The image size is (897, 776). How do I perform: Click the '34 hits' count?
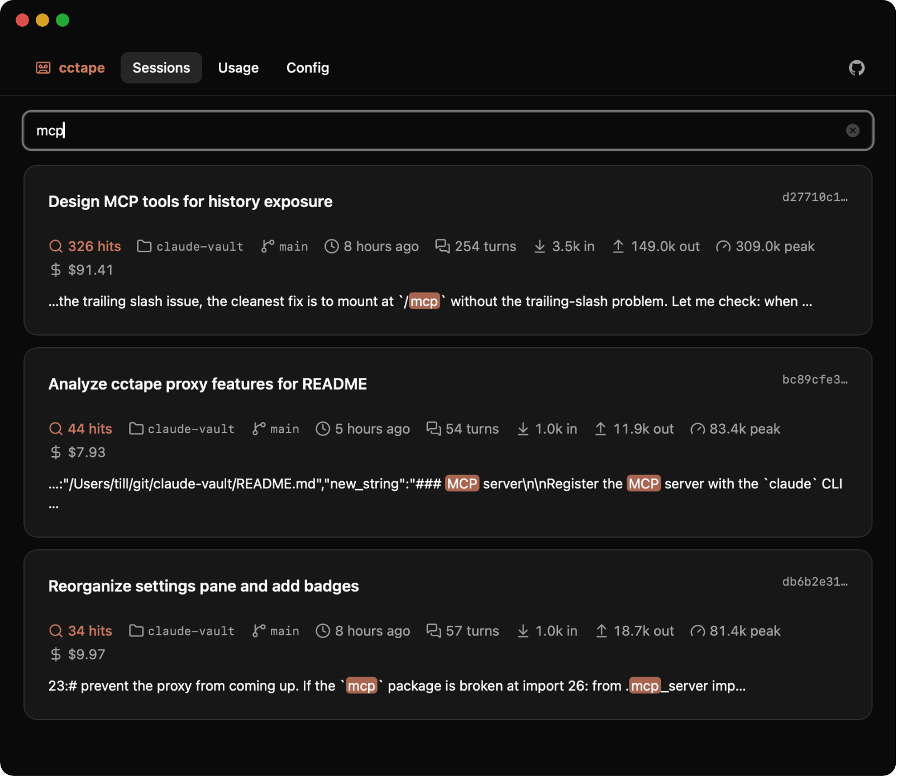coord(90,631)
